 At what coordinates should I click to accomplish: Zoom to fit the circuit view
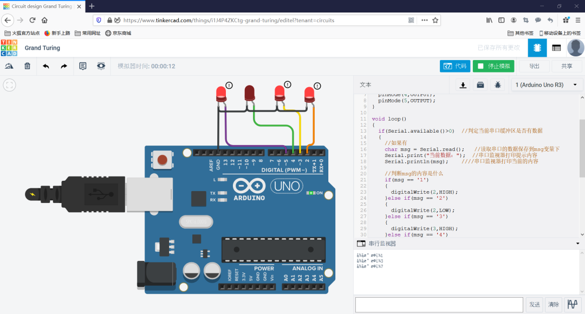pos(9,85)
